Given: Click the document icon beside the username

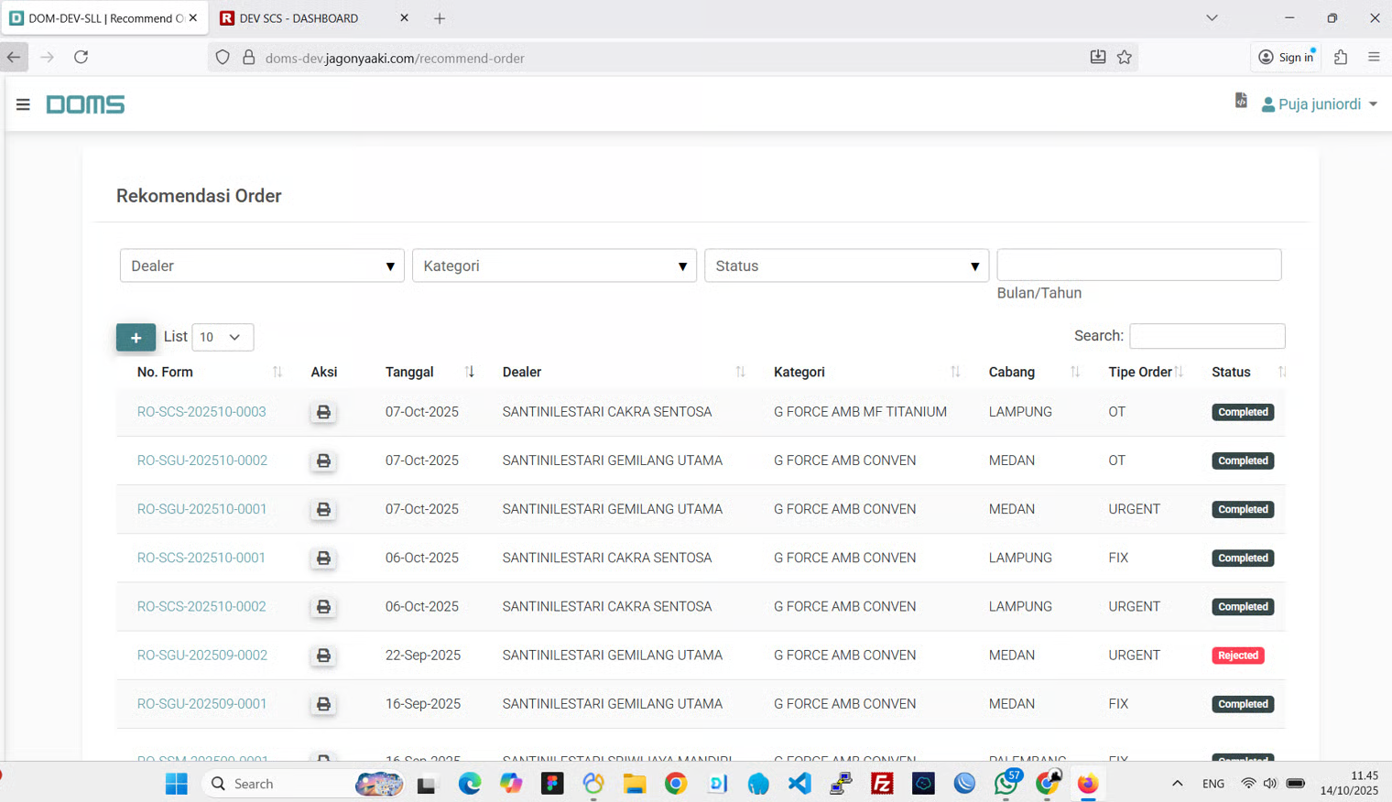Looking at the screenshot, I should click(x=1241, y=101).
